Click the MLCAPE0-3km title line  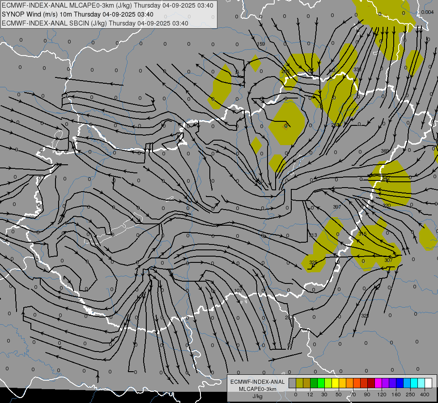107,5
